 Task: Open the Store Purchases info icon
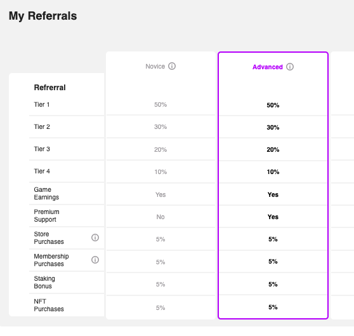(95, 238)
